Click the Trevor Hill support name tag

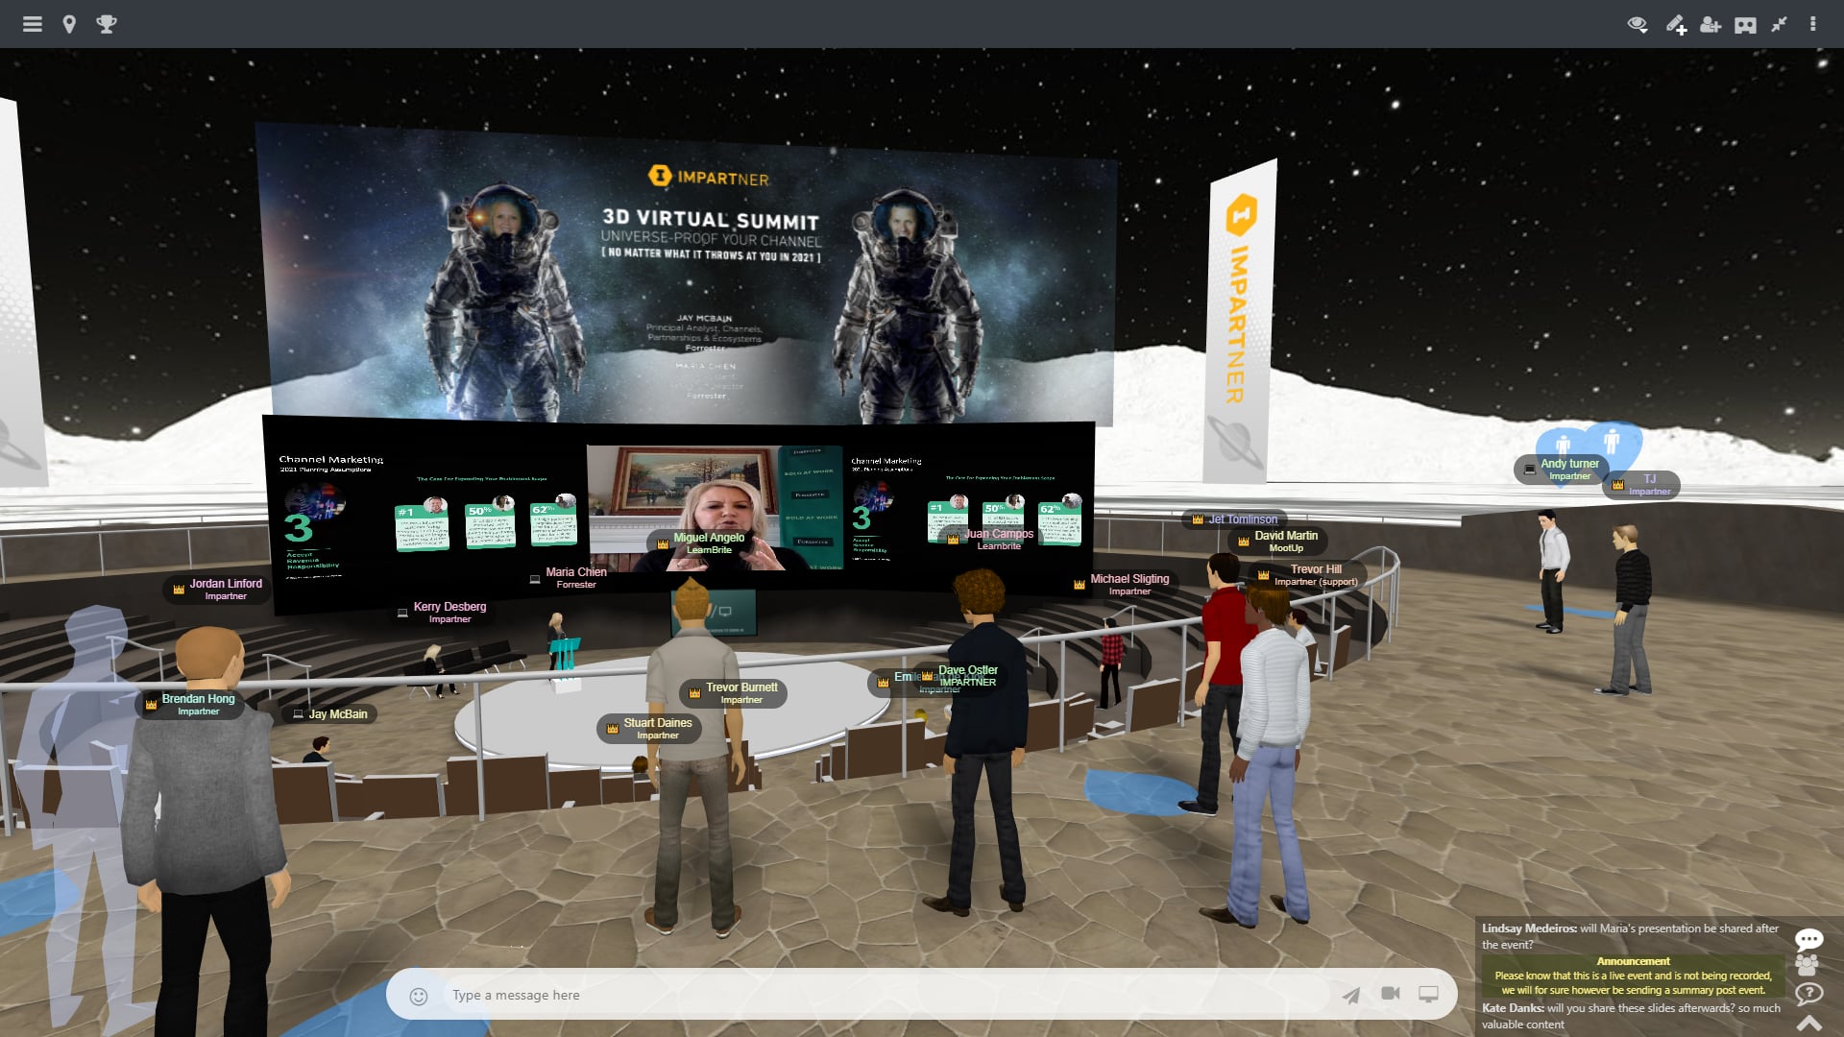point(1307,575)
